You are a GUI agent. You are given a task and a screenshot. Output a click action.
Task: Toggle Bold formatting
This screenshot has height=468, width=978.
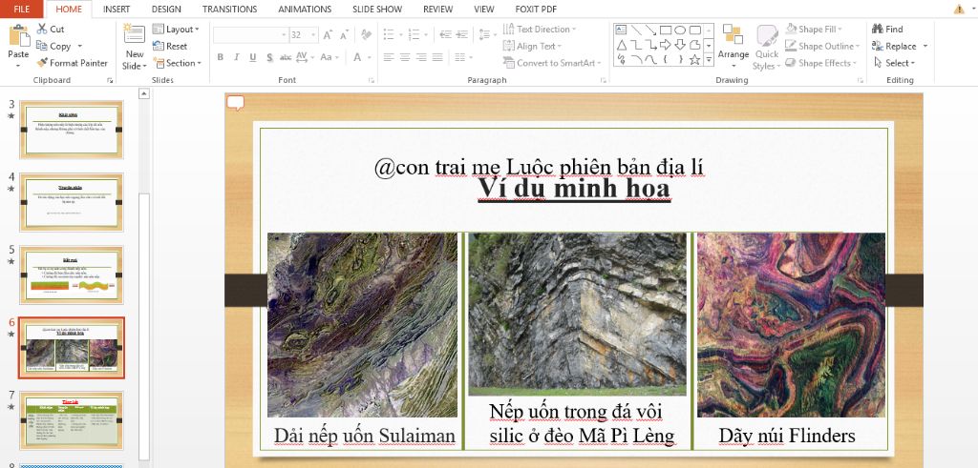click(221, 57)
